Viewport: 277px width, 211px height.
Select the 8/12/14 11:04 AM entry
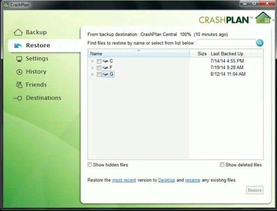228,74
